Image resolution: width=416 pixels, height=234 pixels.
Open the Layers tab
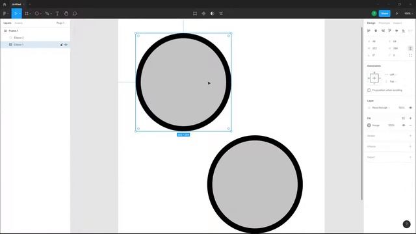tap(7, 23)
